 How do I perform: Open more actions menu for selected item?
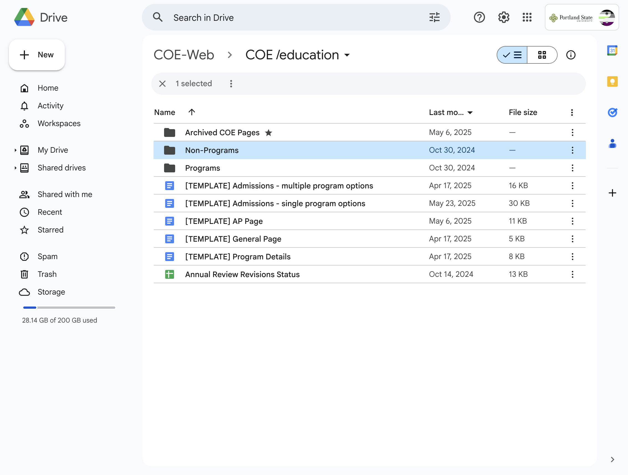coord(231,83)
